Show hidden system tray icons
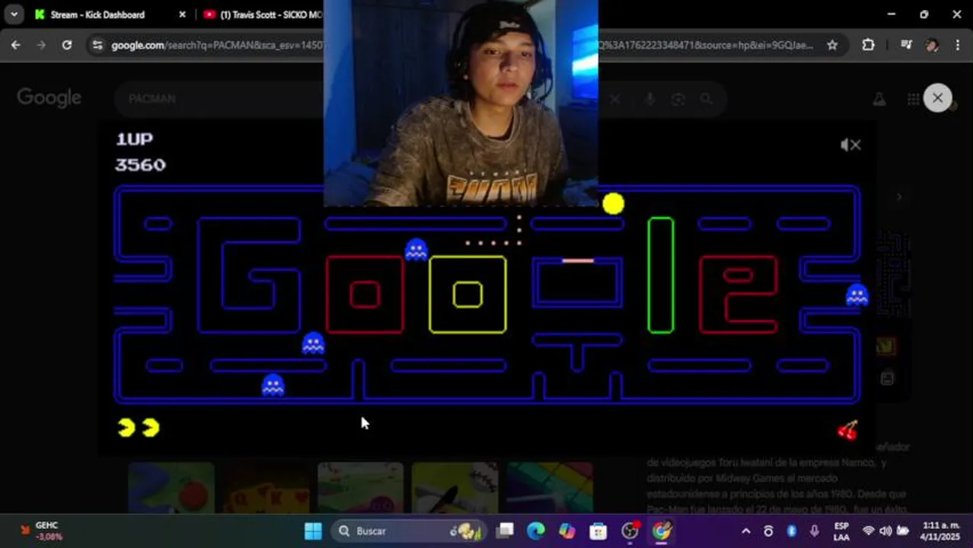 (x=746, y=530)
